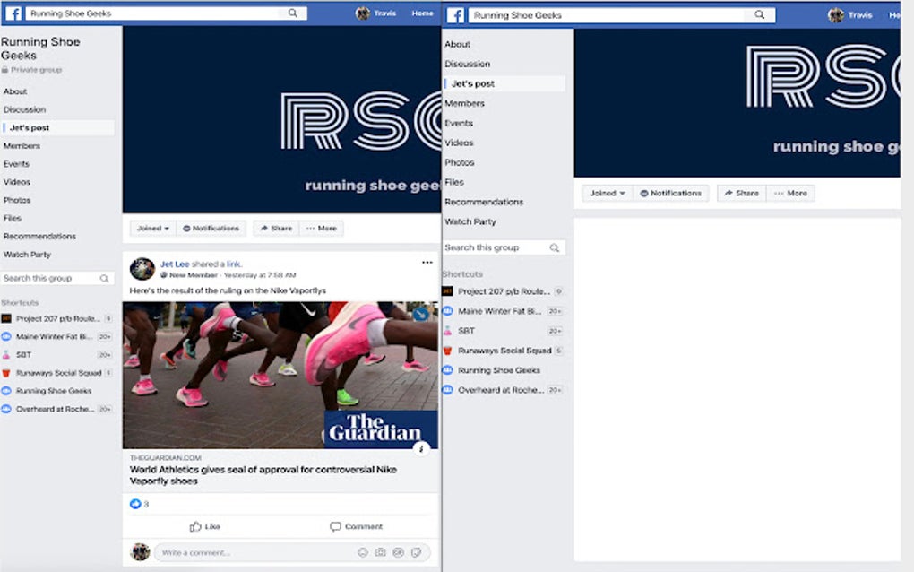This screenshot has height=572, width=914.
Task: Click Maine Winter Fat Bi... icon in right window
Action: (x=448, y=311)
